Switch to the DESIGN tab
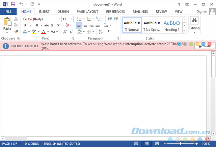216x147 pixels. [x=63, y=11]
